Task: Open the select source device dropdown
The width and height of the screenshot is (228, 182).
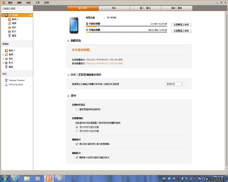Action: point(174,84)
